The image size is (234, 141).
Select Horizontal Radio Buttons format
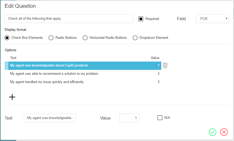click(85, 38)
